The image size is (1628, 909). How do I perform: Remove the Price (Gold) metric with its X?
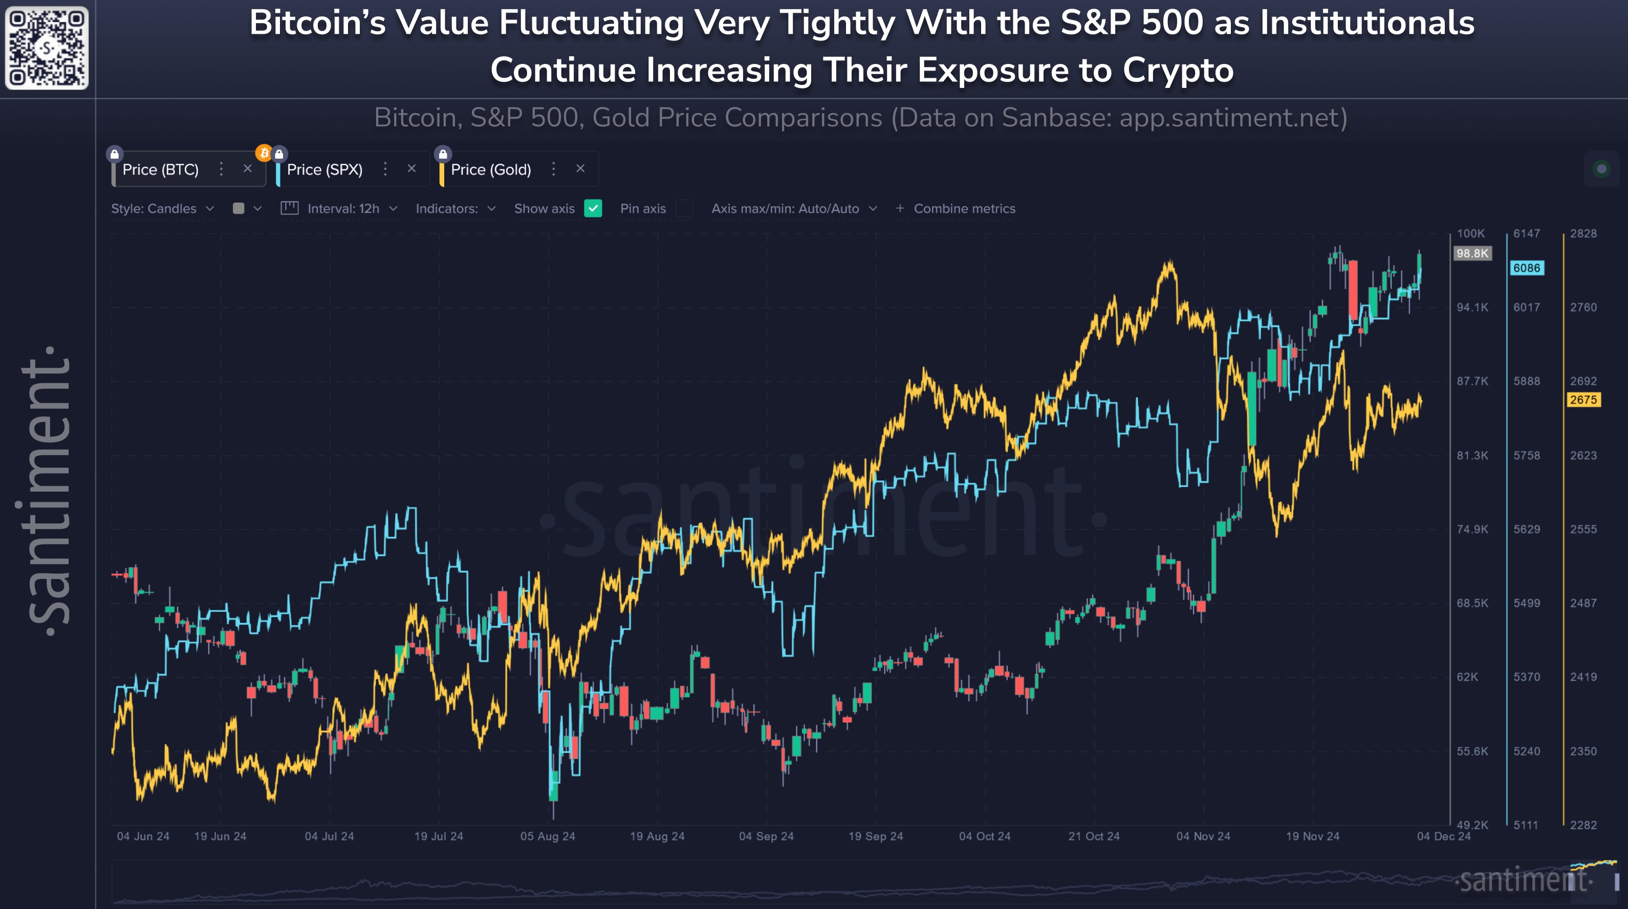coord(580,169)
